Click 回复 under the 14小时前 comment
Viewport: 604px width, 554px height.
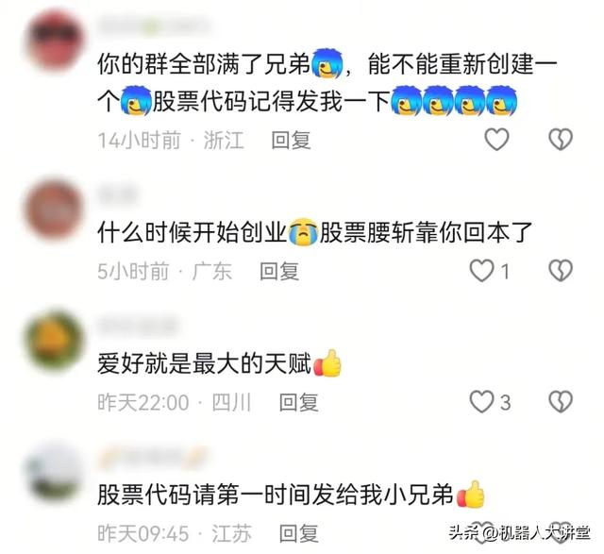point(291,140)
